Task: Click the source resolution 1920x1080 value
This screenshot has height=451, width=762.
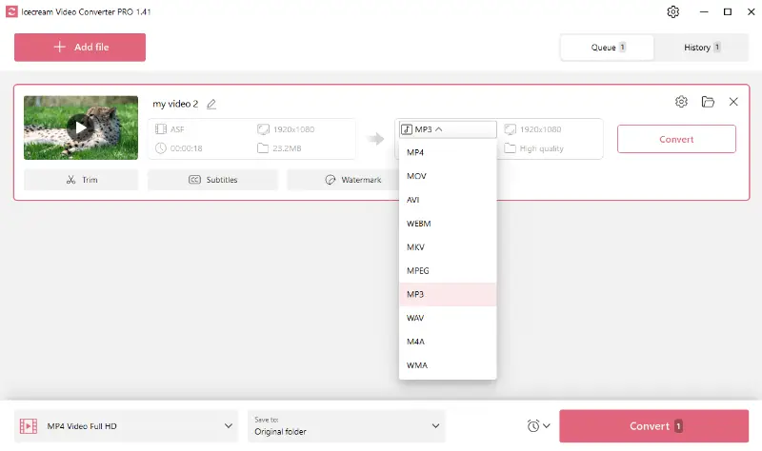Action: tap(293, 129)
